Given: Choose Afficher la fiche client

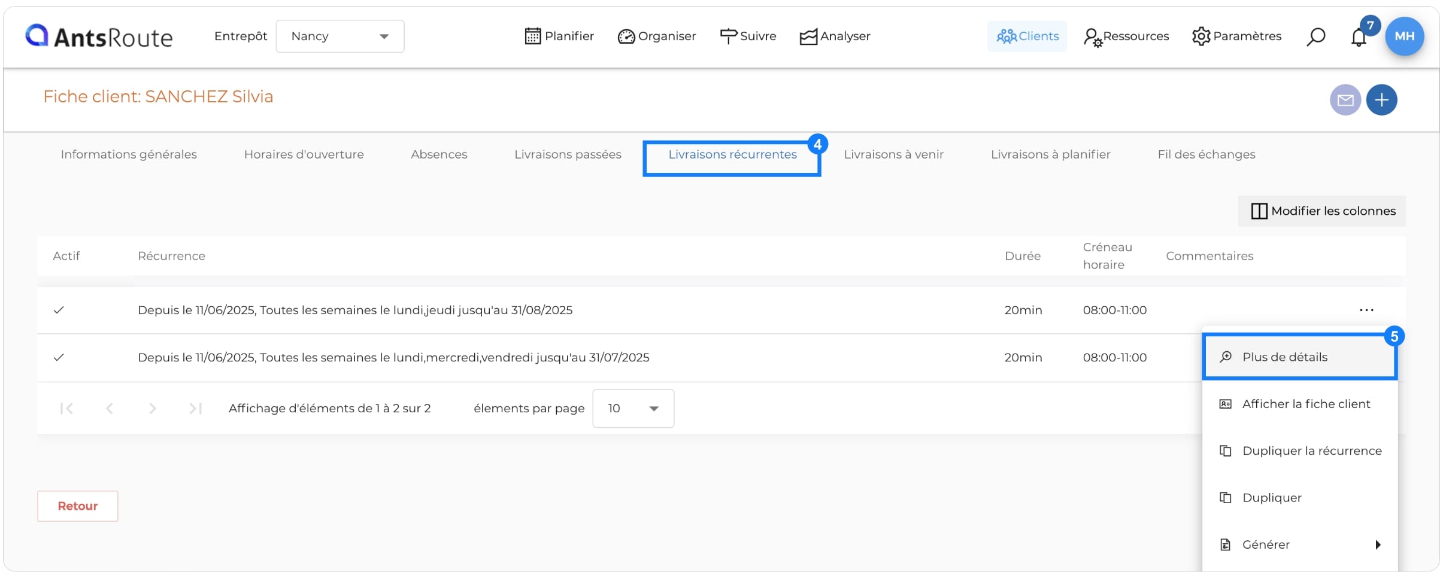Looking at the screenshot, I should point(1300,404).
